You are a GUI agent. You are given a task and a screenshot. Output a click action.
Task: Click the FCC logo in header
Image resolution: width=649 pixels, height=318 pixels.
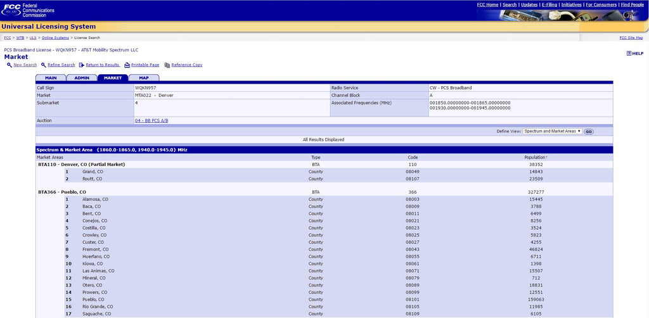11,10
